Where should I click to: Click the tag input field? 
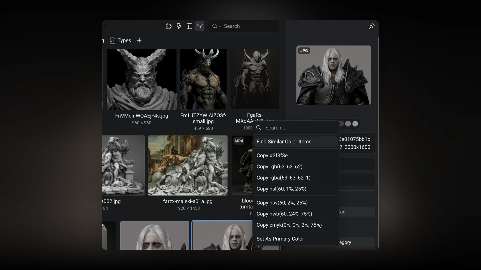pyautogui.click(x=357, y=212)
